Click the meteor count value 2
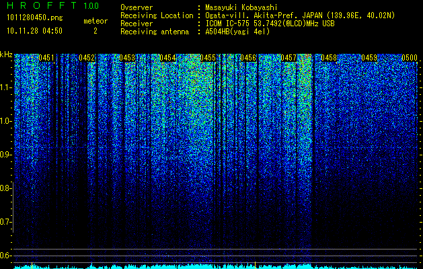 [x=95, y=31]
